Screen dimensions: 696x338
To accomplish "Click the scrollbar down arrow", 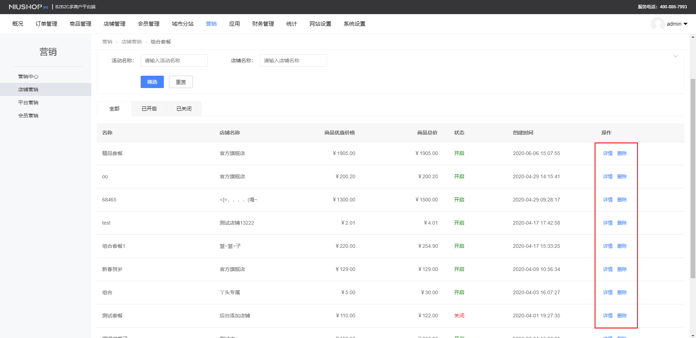I will [693, 335].
